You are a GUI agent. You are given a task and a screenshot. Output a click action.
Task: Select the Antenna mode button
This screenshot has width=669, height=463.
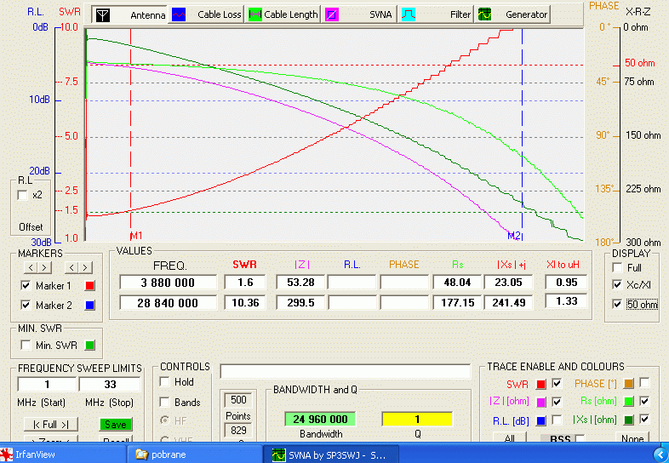point(128,14)
